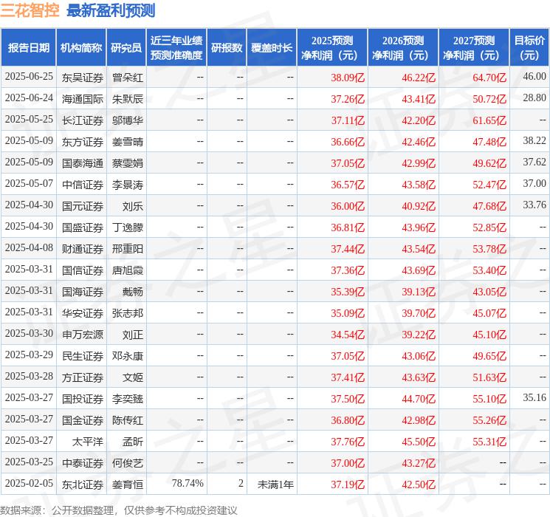
Task: Click the 东吴证券 institution cell
Action: pos(83,78)
